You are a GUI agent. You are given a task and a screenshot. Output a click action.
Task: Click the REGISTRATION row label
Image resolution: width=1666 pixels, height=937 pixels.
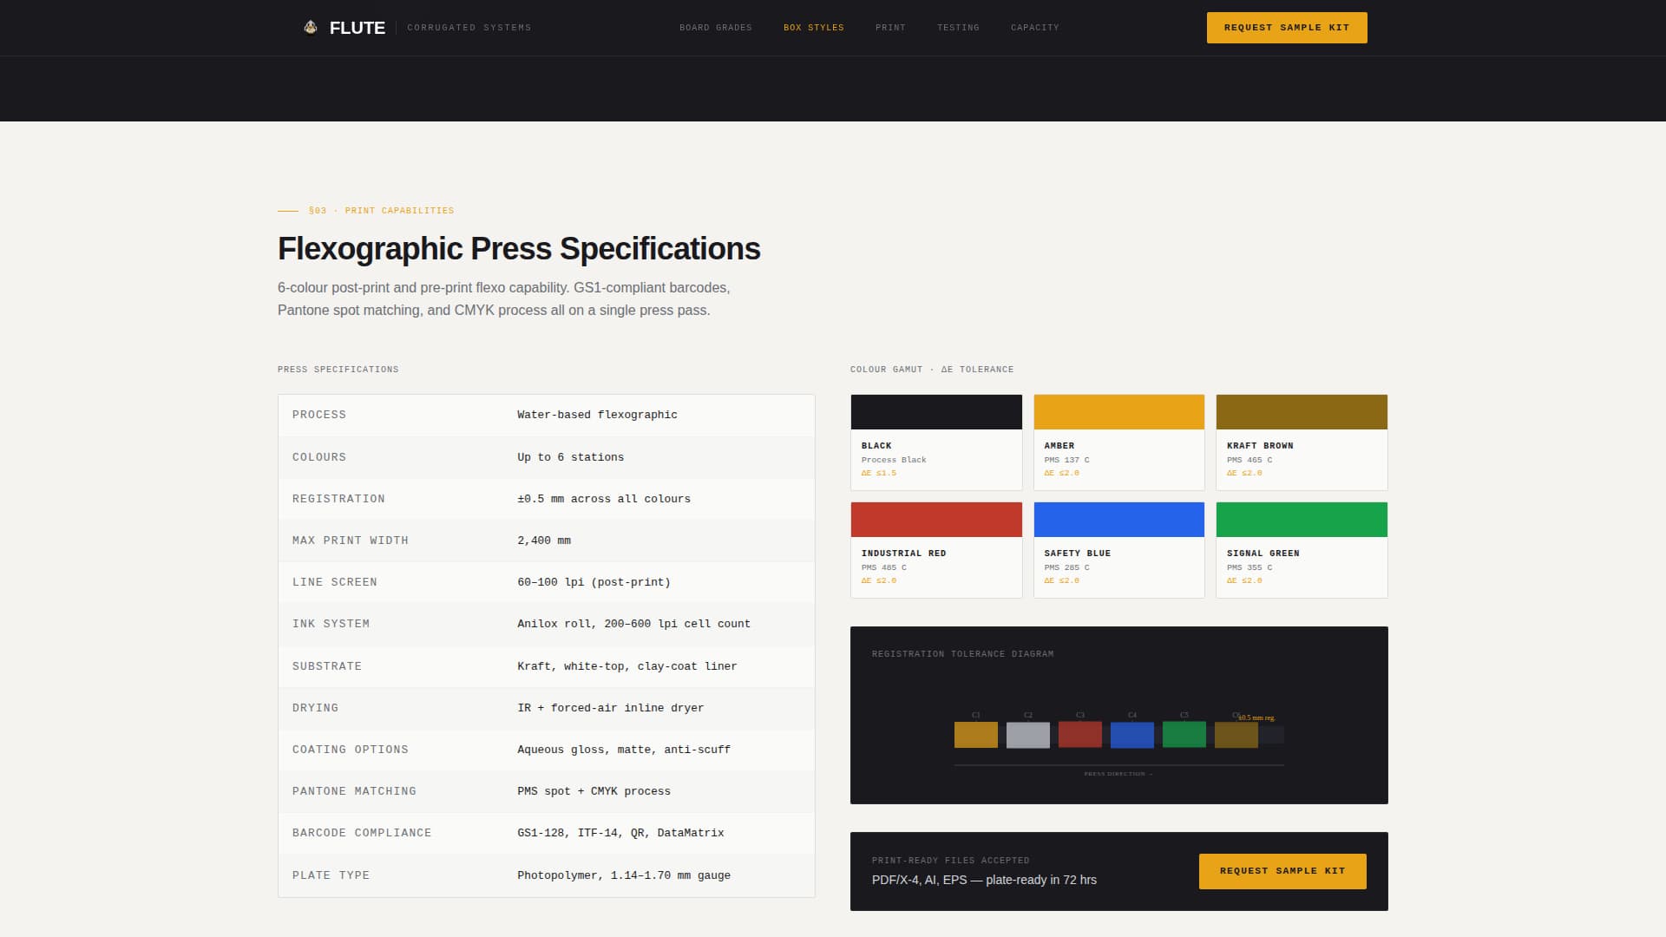point(338,499)
